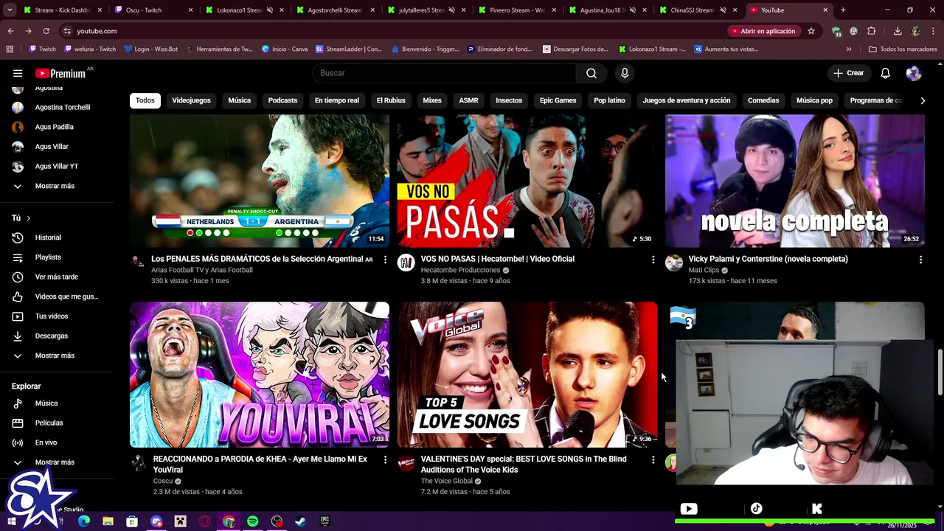Click the Crear button
Viewport: 944px width, 531px height.
click(848, 73)
